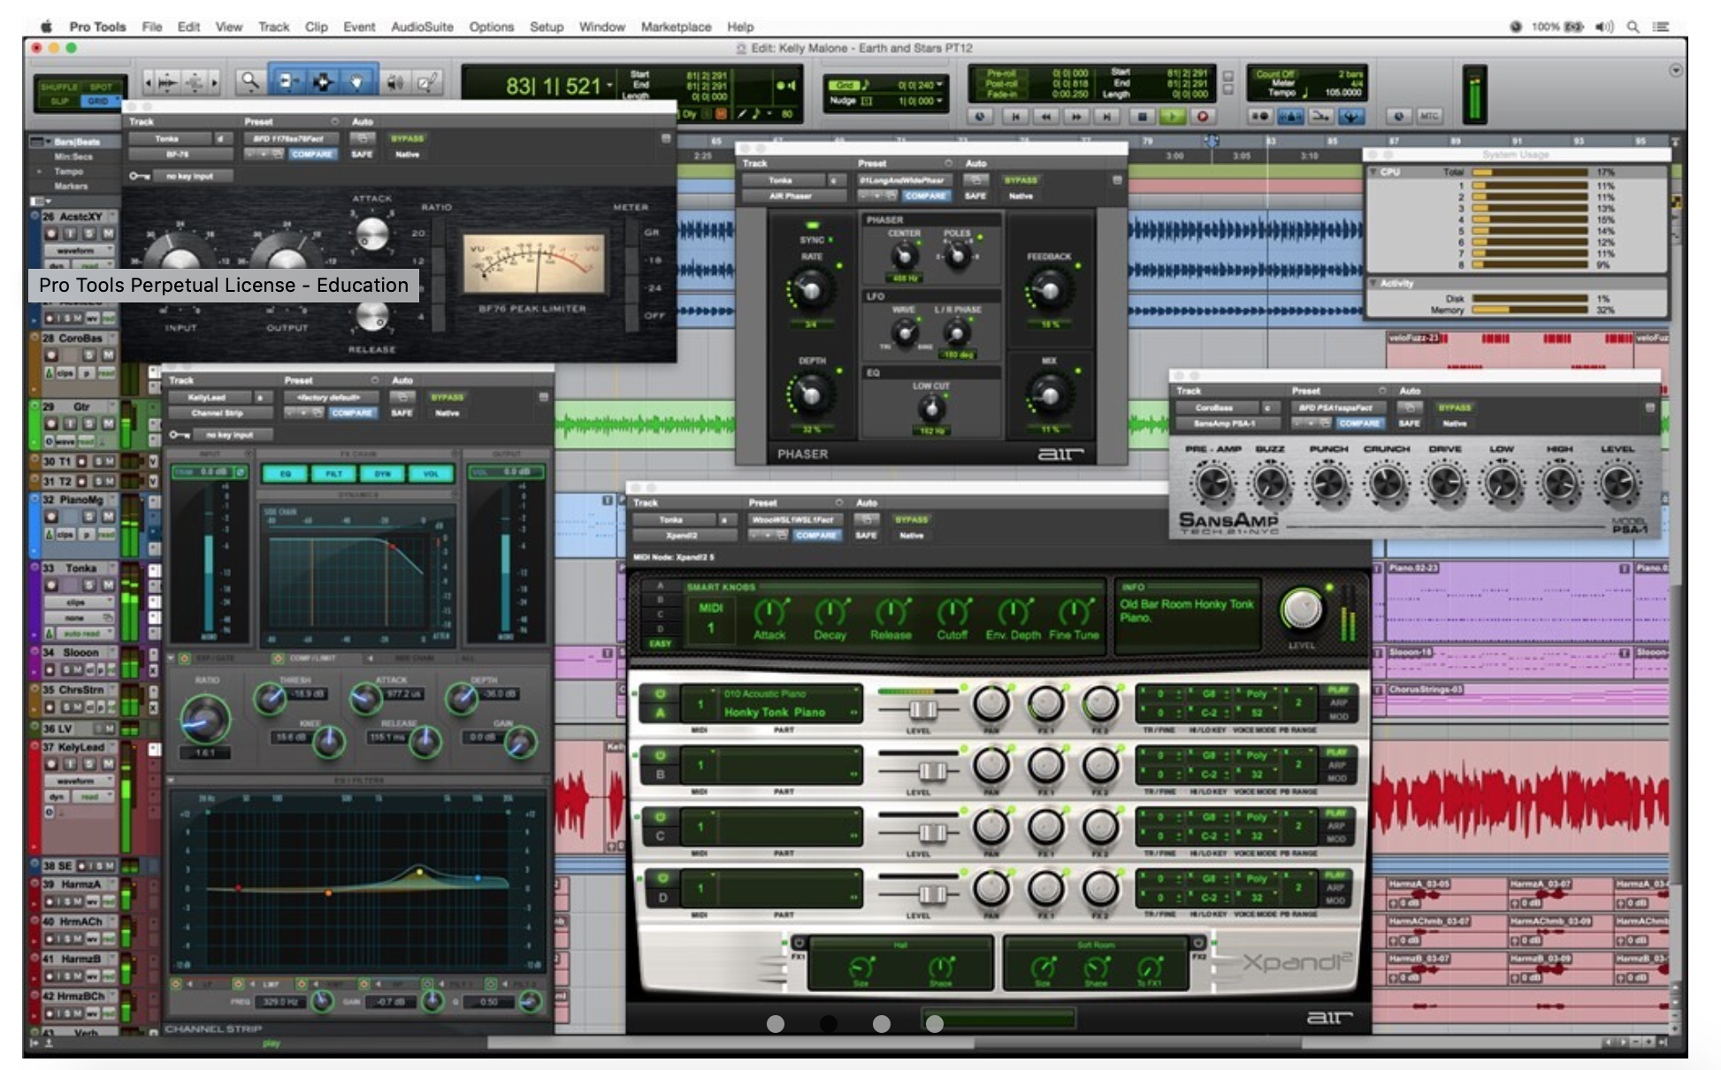Toggle BYPASS on the Xpand!2 plugin
Viewport: 1721px width, 1070px height.
pos(912,519)
